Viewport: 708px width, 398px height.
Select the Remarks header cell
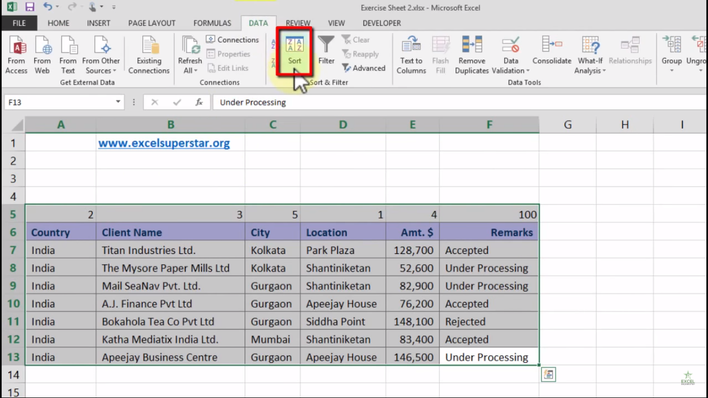[489, 233]
